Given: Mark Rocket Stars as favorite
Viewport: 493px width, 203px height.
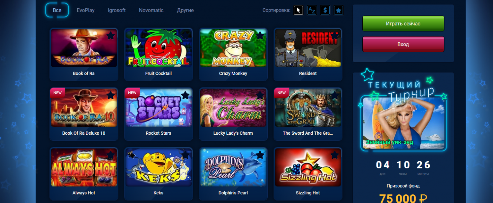Looking at the screenshot, I should [x=185, y=95].
